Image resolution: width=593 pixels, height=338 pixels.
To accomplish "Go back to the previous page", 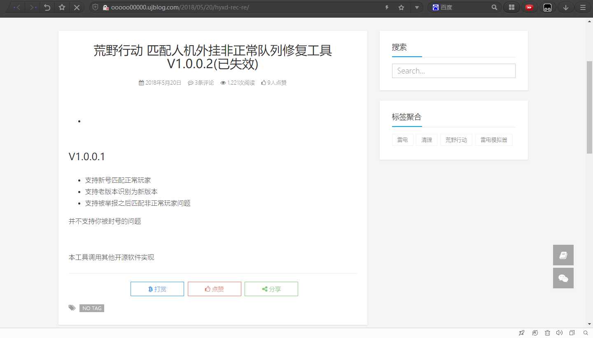I will pos(17,7).
